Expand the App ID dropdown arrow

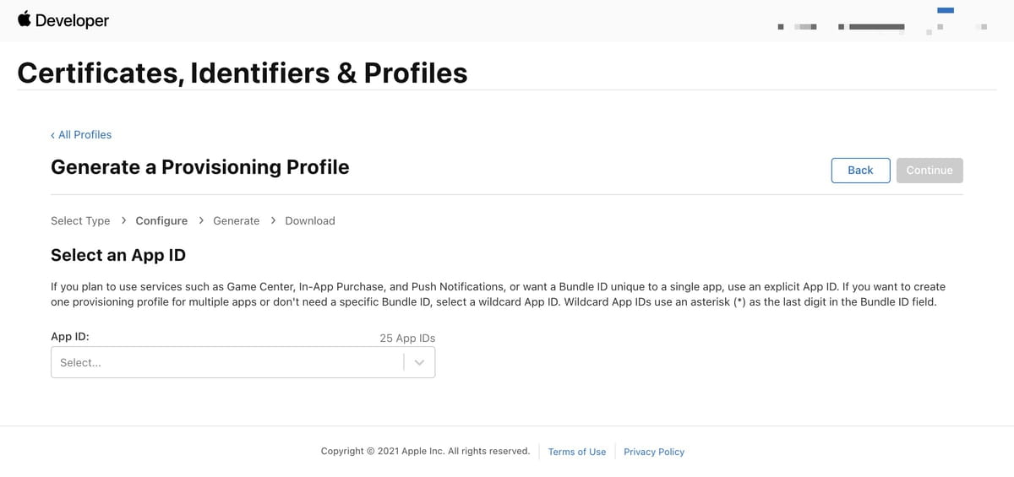[x=419, y=362]
